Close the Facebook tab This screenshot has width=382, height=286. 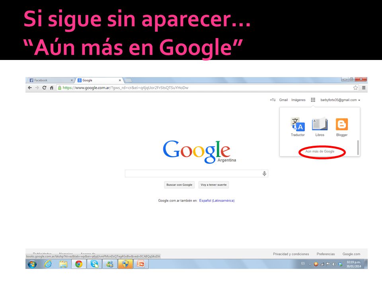pos(72,80)
